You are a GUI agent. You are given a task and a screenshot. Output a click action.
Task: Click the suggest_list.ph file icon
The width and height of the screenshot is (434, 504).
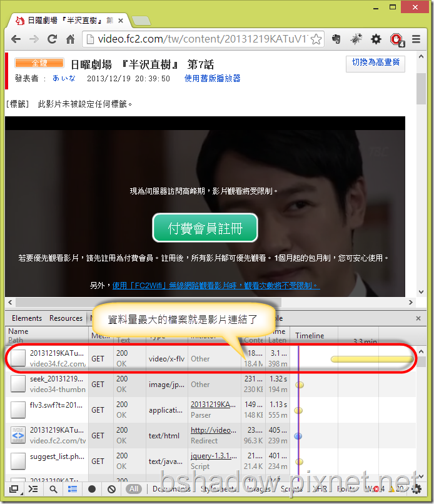point(18,461)
